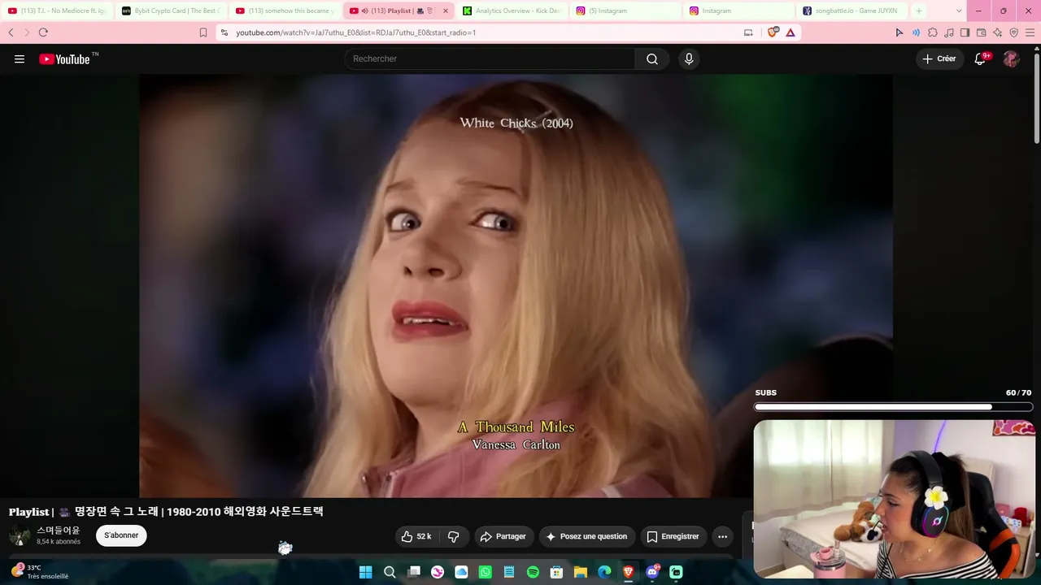Screen dimensions: 1041x585
Task: Click the Rechercher search field
Action: coord(490,58)
